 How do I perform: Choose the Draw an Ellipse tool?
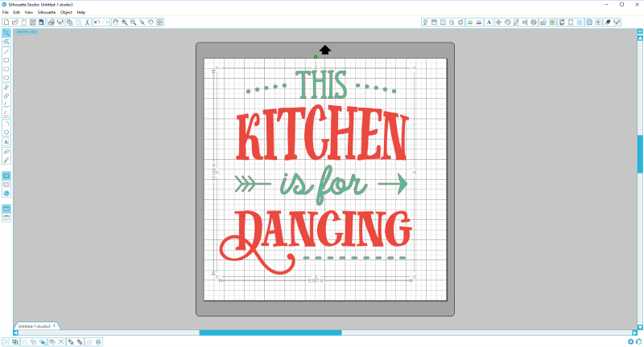(x=6, y=77)
